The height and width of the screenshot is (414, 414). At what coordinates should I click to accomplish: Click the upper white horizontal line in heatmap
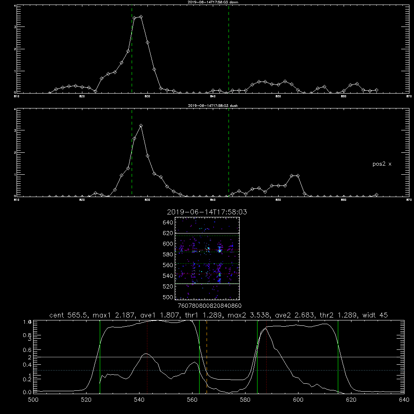coord(207,233)
